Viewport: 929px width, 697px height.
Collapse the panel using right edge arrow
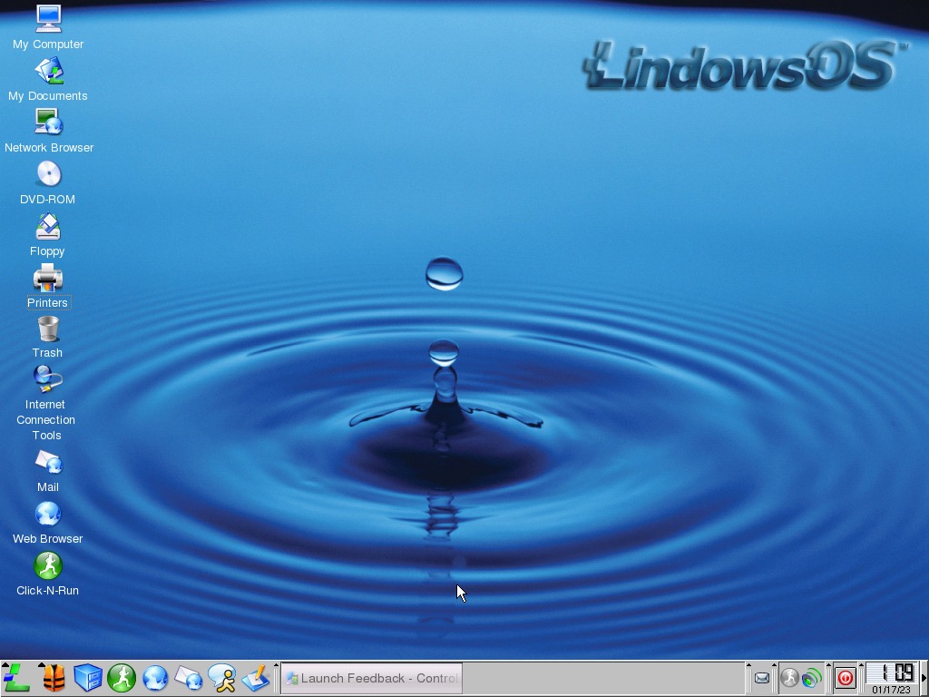pyautogui.click(x=924, y=678)
